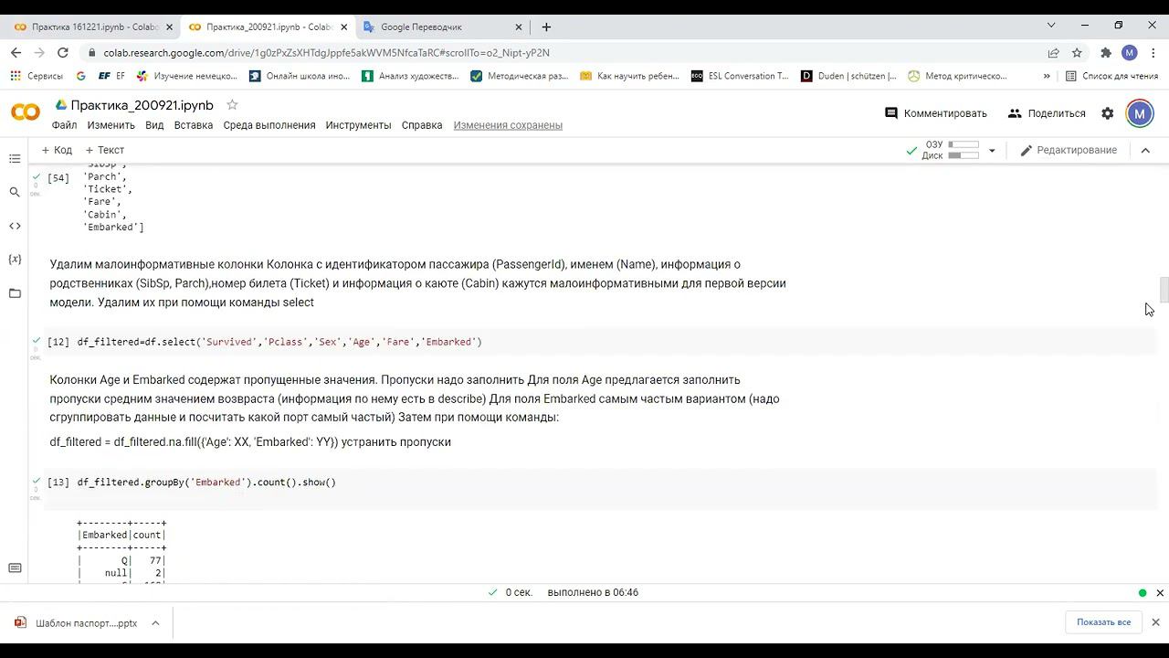Collapse the header with the chevron up
Screen dimensions: 1169x658
pyautogui.click(x=1145, y=151)
